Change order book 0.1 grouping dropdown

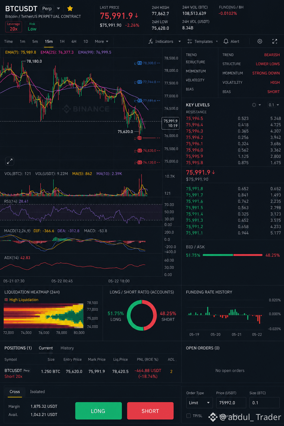click(x=273, y=105)
